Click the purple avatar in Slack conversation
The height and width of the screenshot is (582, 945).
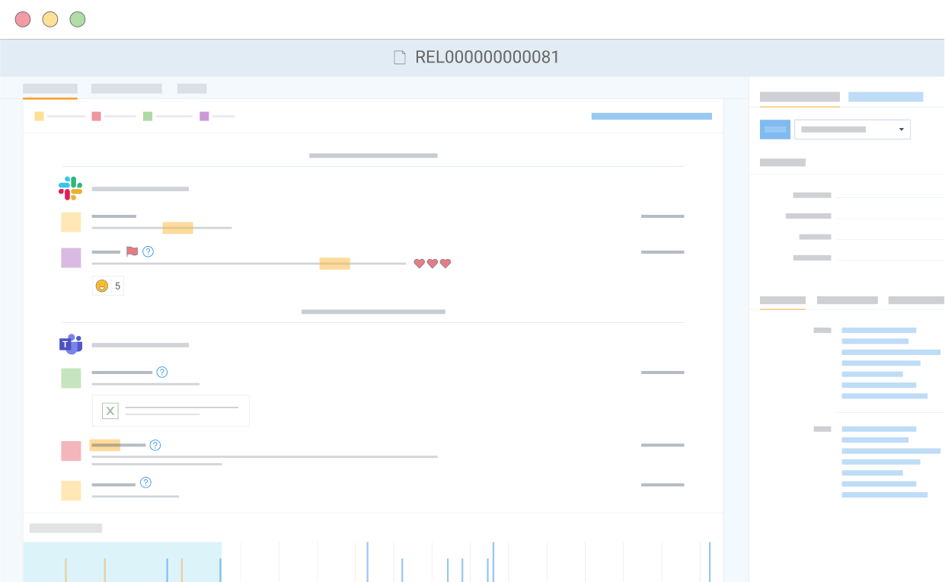point(71,257)
